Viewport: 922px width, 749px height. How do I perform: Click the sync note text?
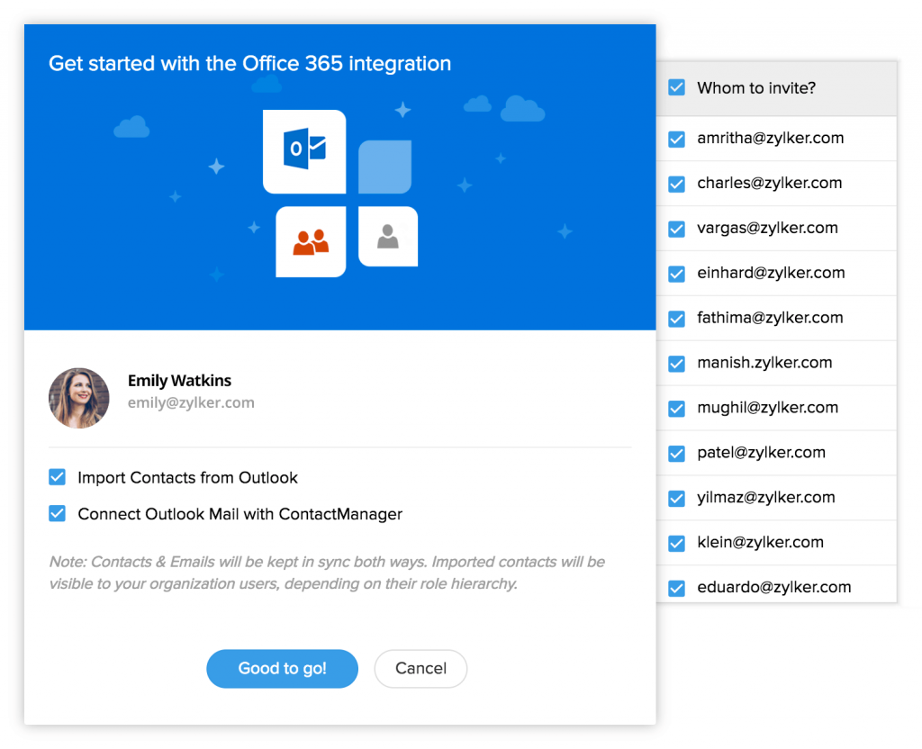[327, 573]
